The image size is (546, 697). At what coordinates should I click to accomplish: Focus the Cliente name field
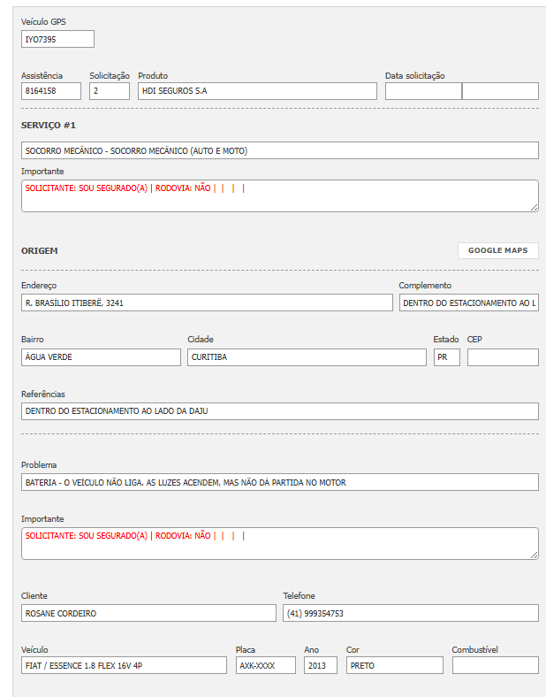pyautogui.click(x=148, y=613)
